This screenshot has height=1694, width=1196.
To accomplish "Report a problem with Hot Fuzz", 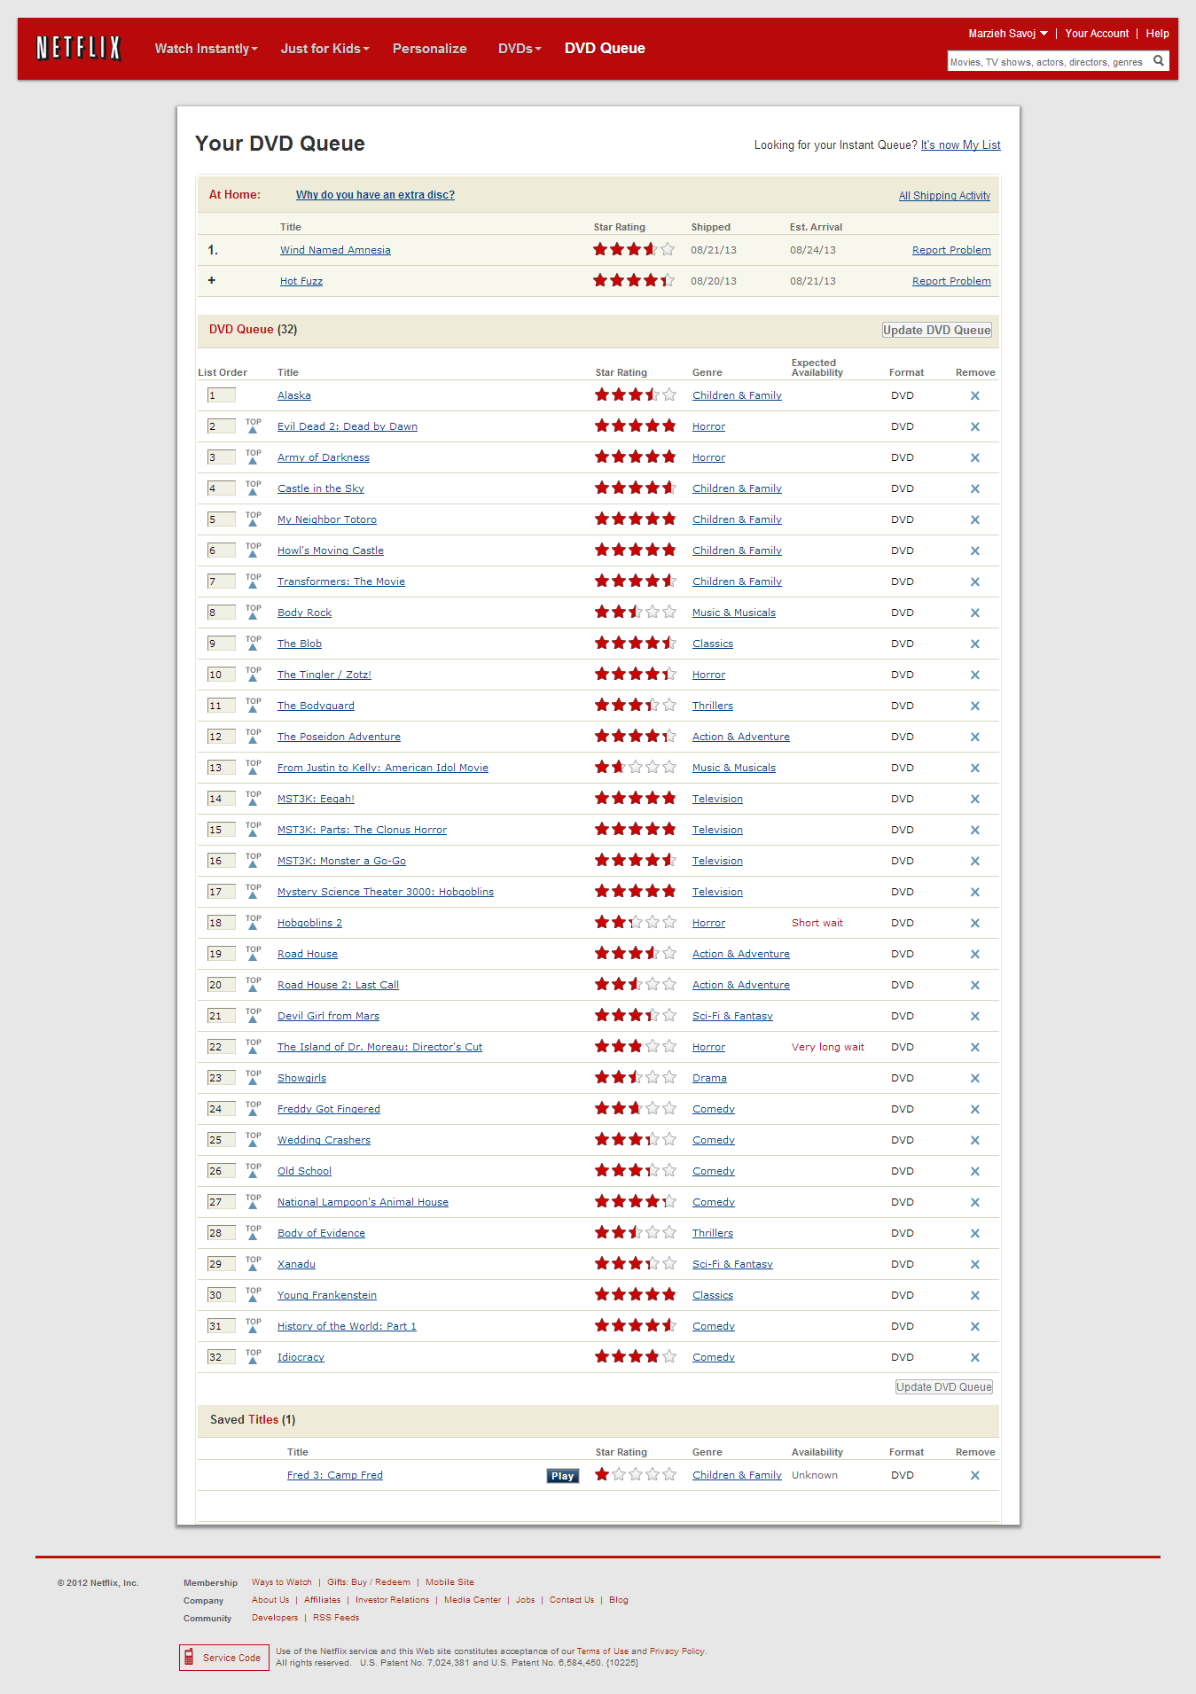I will [951, 281].
